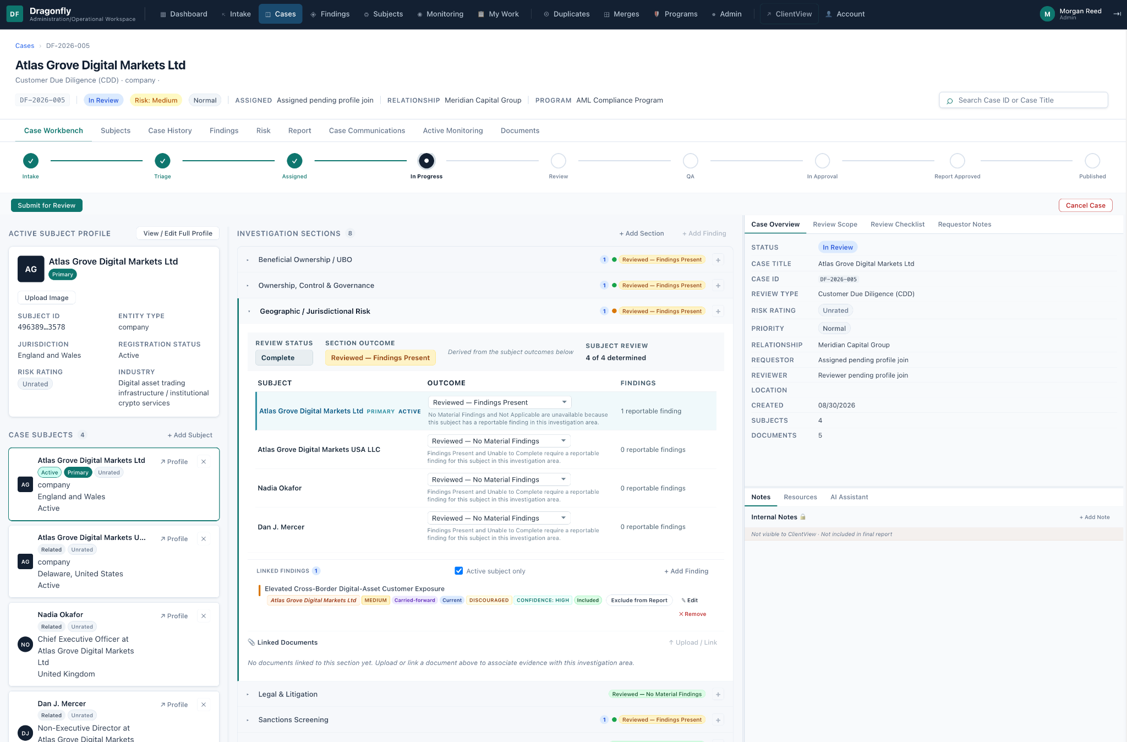The width and height of the screenshot is (1127, 742).
Task: Click the Dragonfly DF logo icon
Action: pyautogui.click(x=15, y=14)
